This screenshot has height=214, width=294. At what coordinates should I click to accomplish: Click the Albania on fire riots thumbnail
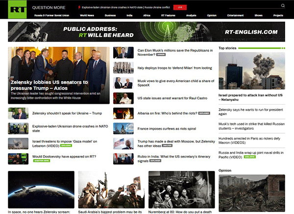pyautogui.click(x=123, y=114)
